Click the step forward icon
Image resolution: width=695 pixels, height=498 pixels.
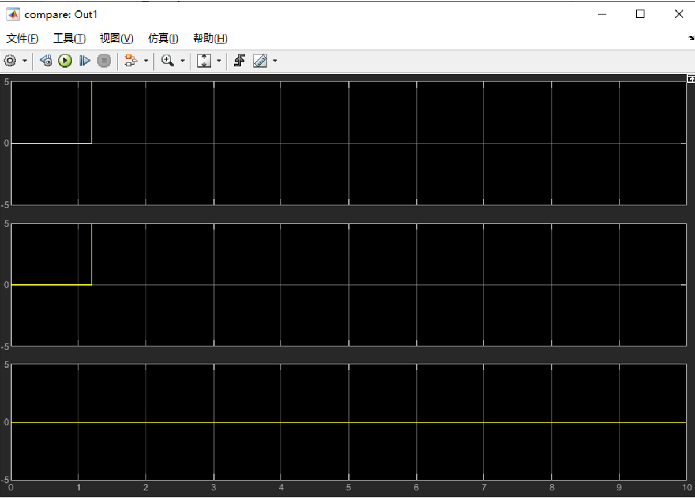pyautogui.click(x=84, y=61)
